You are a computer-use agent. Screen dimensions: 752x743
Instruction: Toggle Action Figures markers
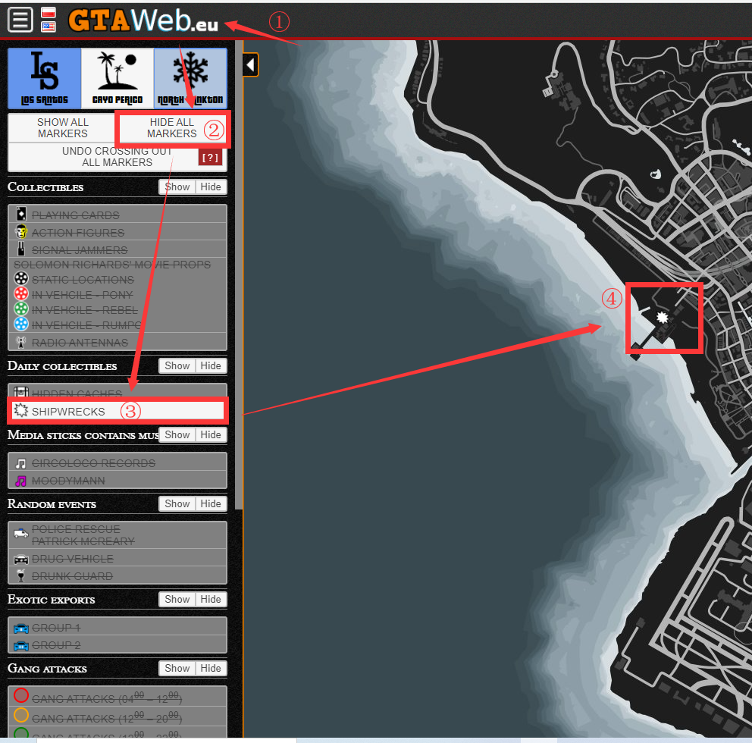[x=117, y=232]
